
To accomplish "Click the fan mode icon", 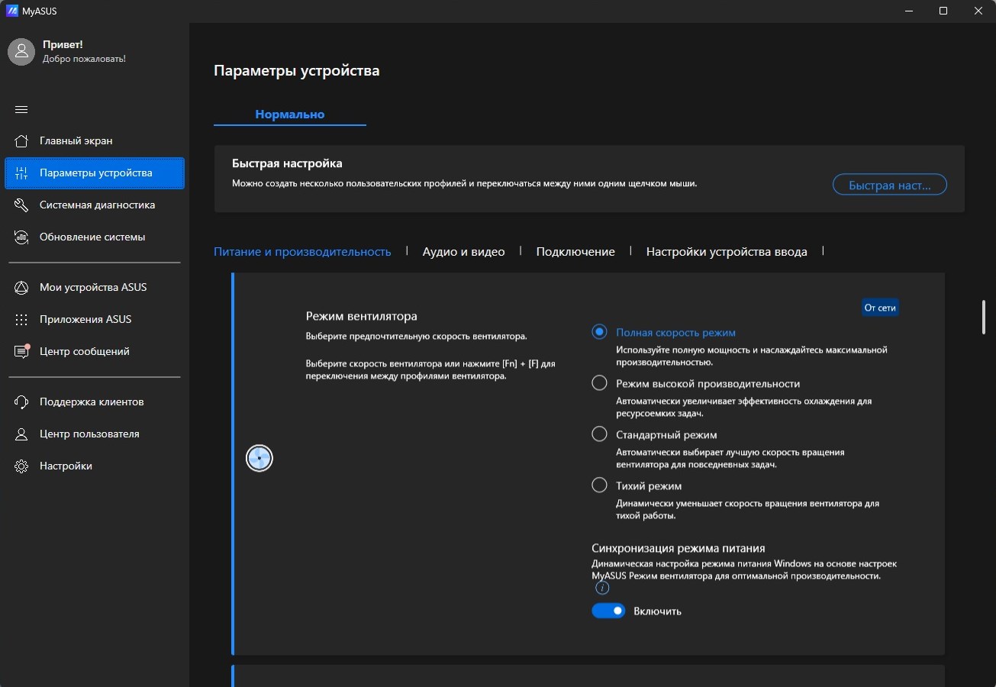I will [x=259, y=458].
